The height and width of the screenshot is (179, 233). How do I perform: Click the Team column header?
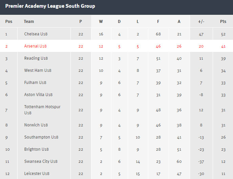(29, 22)
